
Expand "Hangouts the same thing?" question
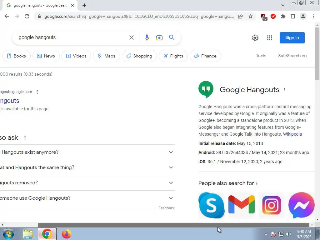tap(87, 167)
